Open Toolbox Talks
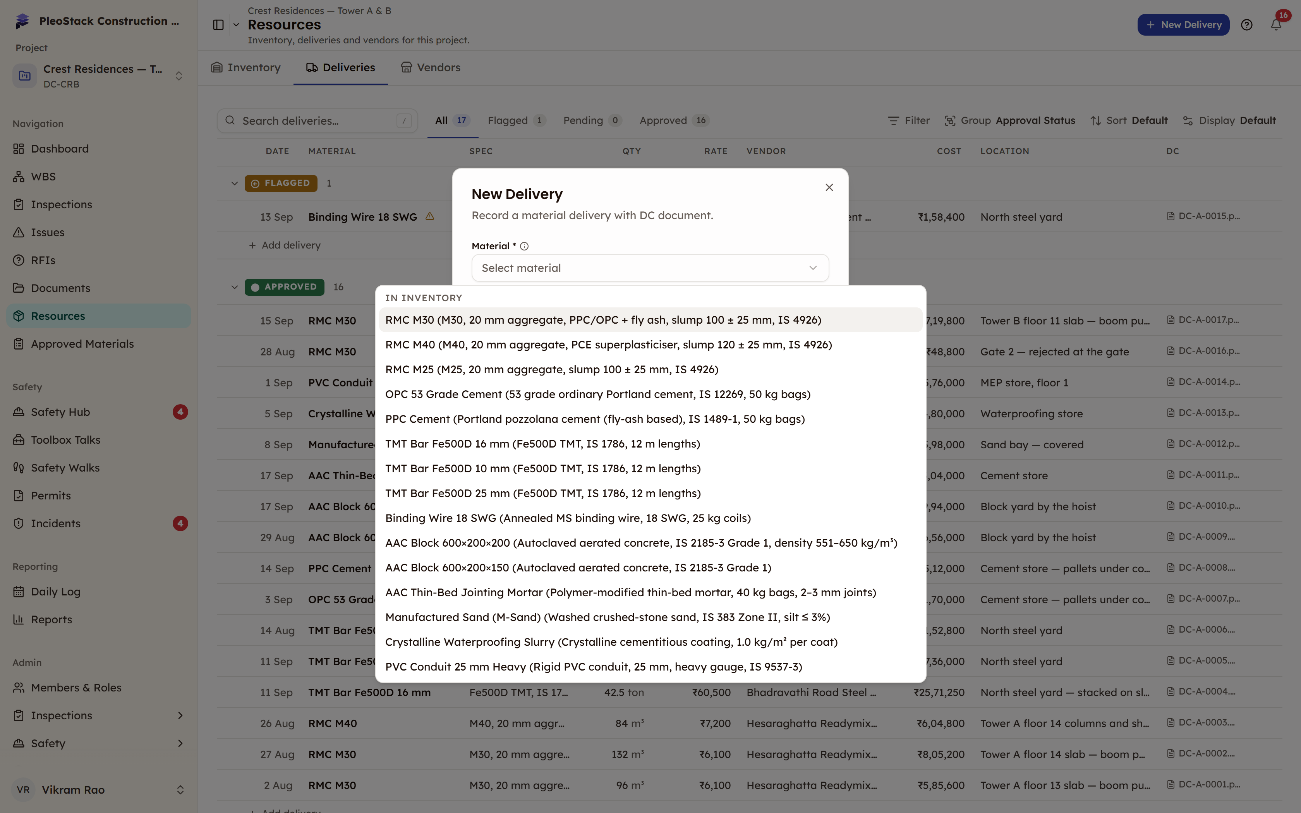 tap(99, 440)
